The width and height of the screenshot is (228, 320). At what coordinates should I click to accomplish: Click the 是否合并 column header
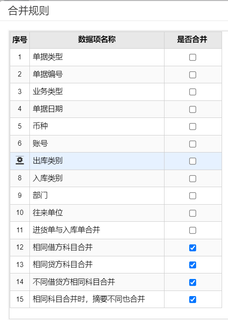(193, 40)
